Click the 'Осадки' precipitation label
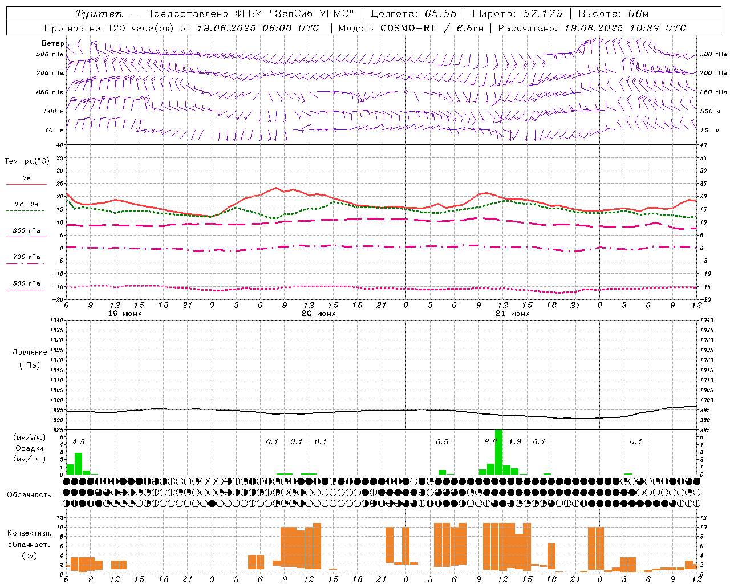 (29, 448)
